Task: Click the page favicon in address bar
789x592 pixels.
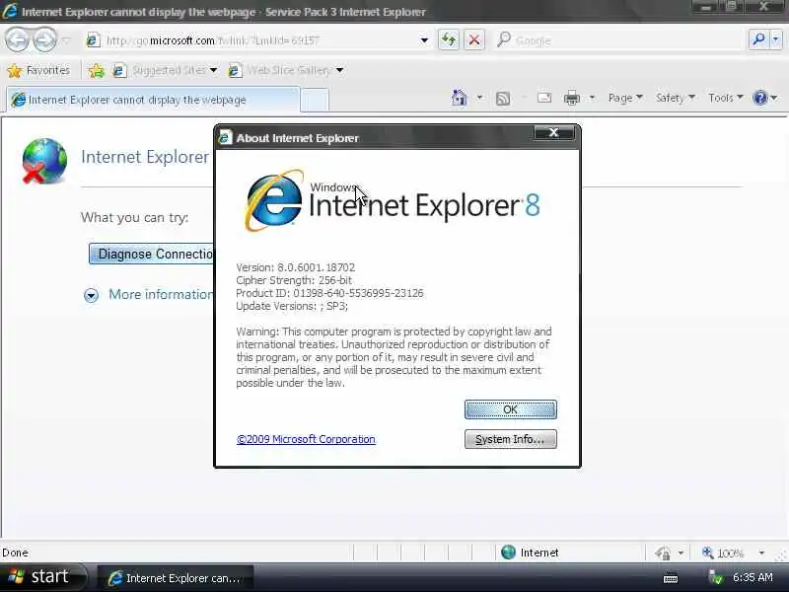Action: coord(93,40)
